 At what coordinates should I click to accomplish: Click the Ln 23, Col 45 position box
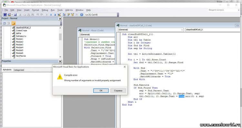101,15
